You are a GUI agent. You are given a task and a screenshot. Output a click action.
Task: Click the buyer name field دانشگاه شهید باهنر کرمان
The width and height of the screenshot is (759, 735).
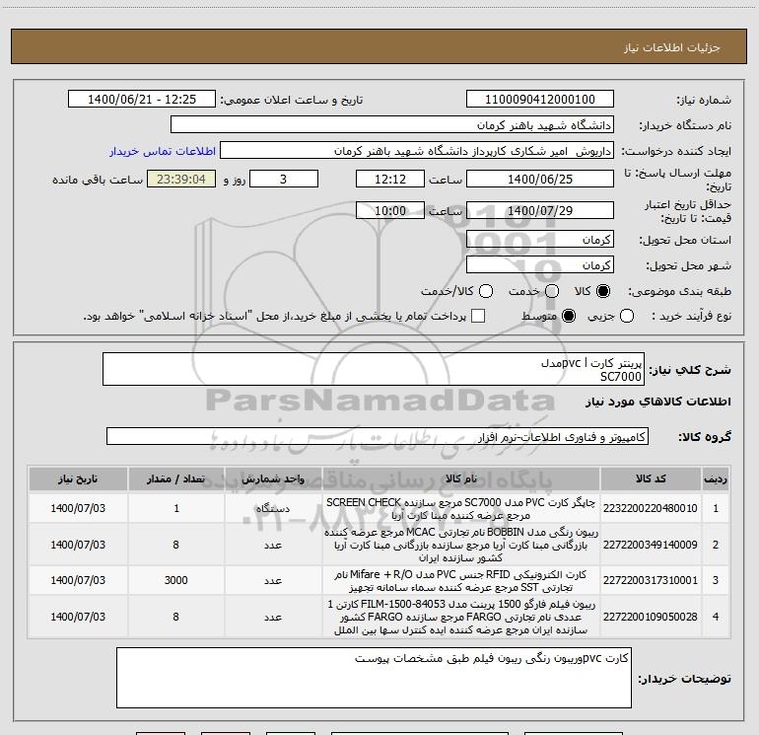point(392,125)
